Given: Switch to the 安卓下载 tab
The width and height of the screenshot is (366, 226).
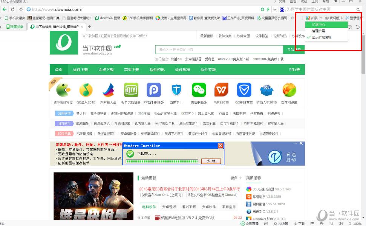Looking at the screenshot, I should [106, 70].
